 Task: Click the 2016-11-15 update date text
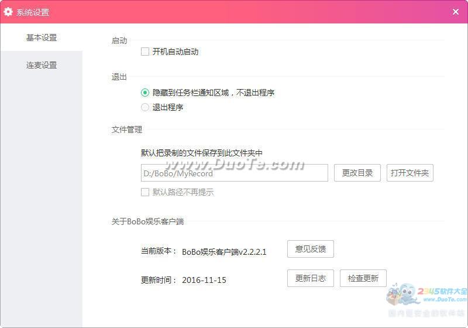point(204,280)
